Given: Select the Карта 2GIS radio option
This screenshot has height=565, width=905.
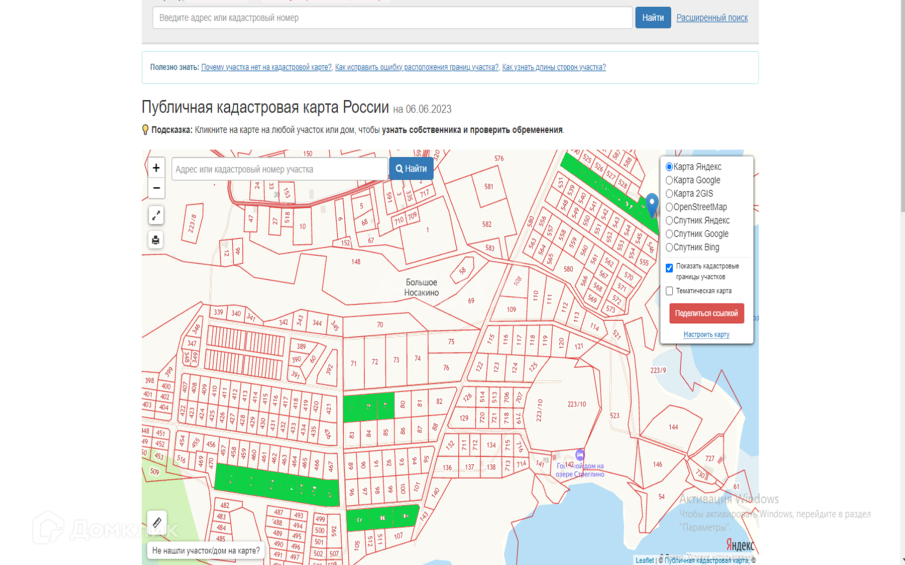Looking at the screenshot, I should (669, 194).
